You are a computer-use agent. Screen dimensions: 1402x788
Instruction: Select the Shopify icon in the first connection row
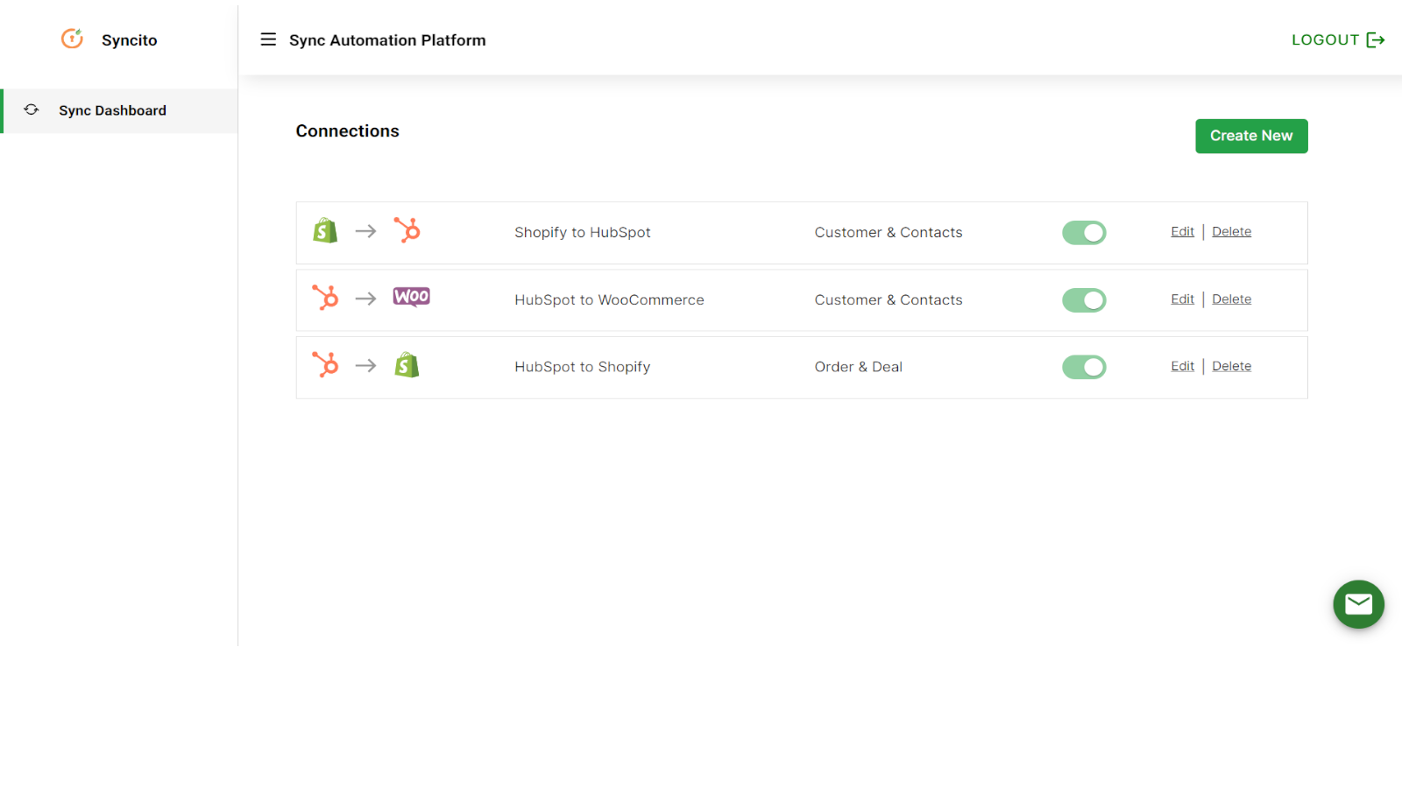324,230
